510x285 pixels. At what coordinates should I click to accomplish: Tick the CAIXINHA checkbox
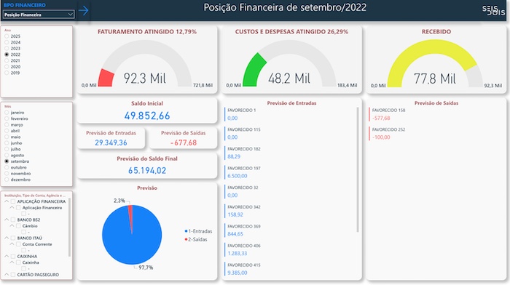pyautogui.click(x=13, y=256)
